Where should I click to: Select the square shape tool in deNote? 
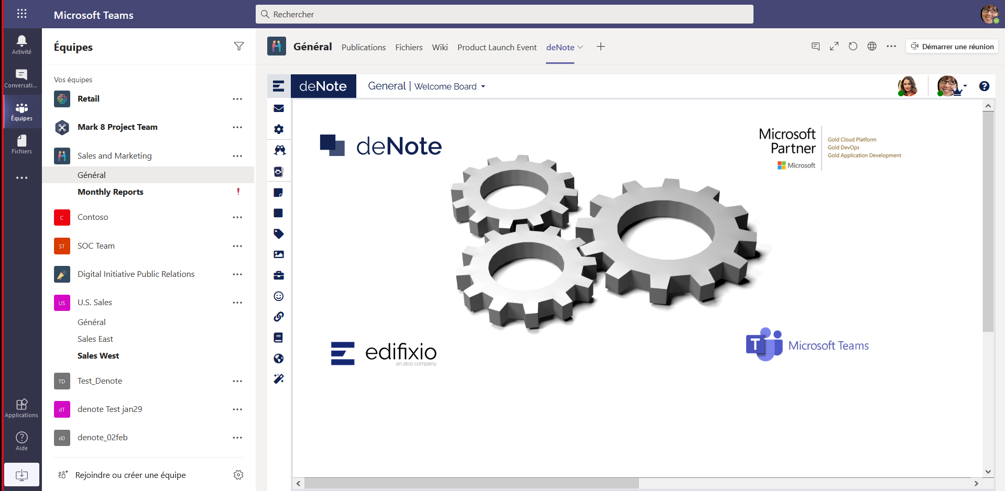click(x=278, y=213)
